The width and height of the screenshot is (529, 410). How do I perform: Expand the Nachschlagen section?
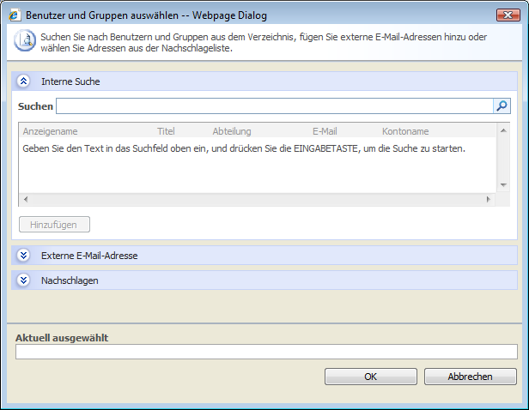tap(24, 280)
